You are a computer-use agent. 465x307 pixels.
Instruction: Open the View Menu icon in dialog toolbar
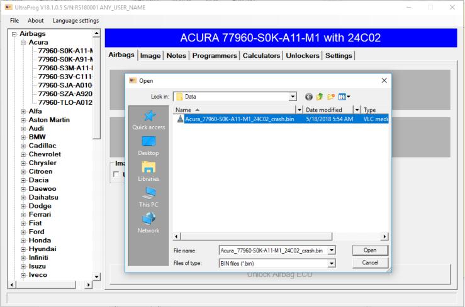pos(344,97)
